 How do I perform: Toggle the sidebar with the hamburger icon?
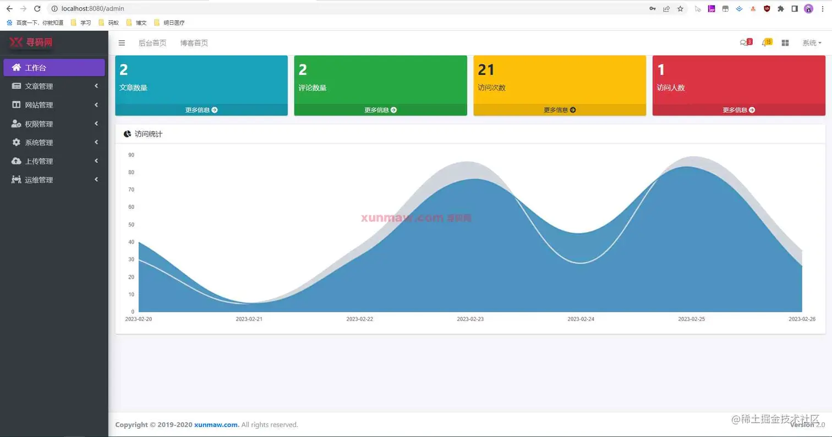point(122,43)
